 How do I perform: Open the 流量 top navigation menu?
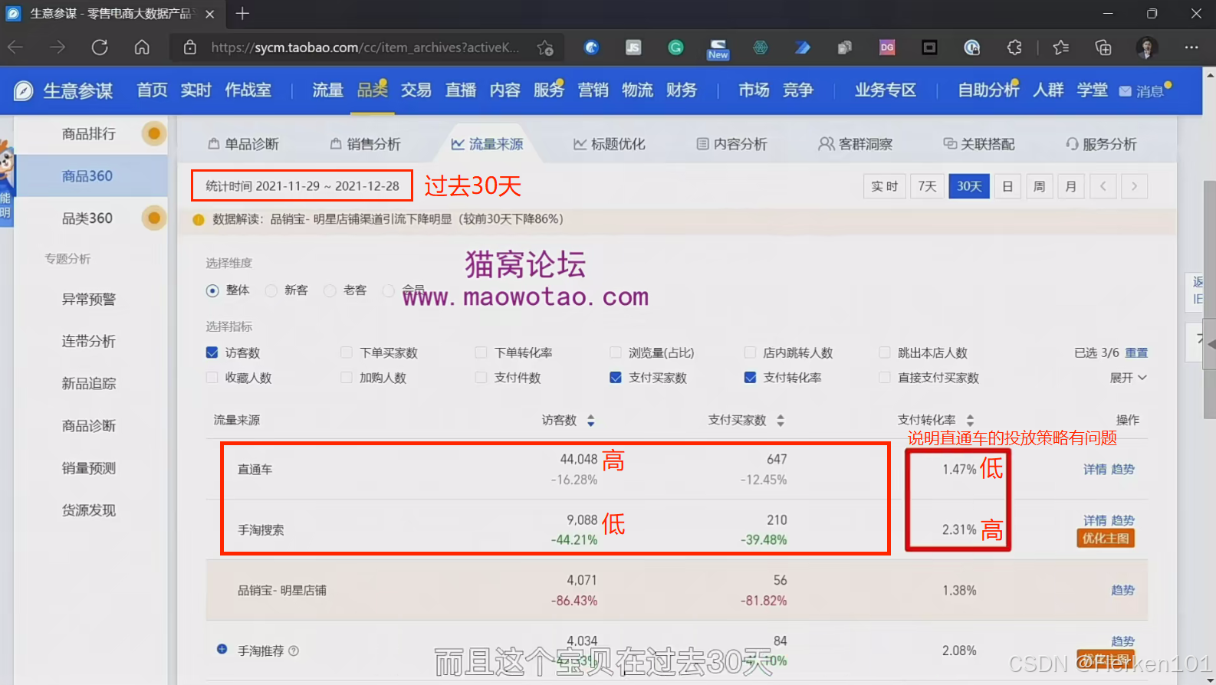tap(327, 90)
